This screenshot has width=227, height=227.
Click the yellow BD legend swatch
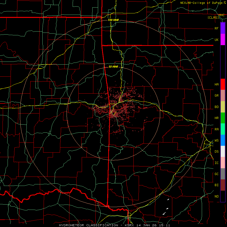(x=223, y=107)
